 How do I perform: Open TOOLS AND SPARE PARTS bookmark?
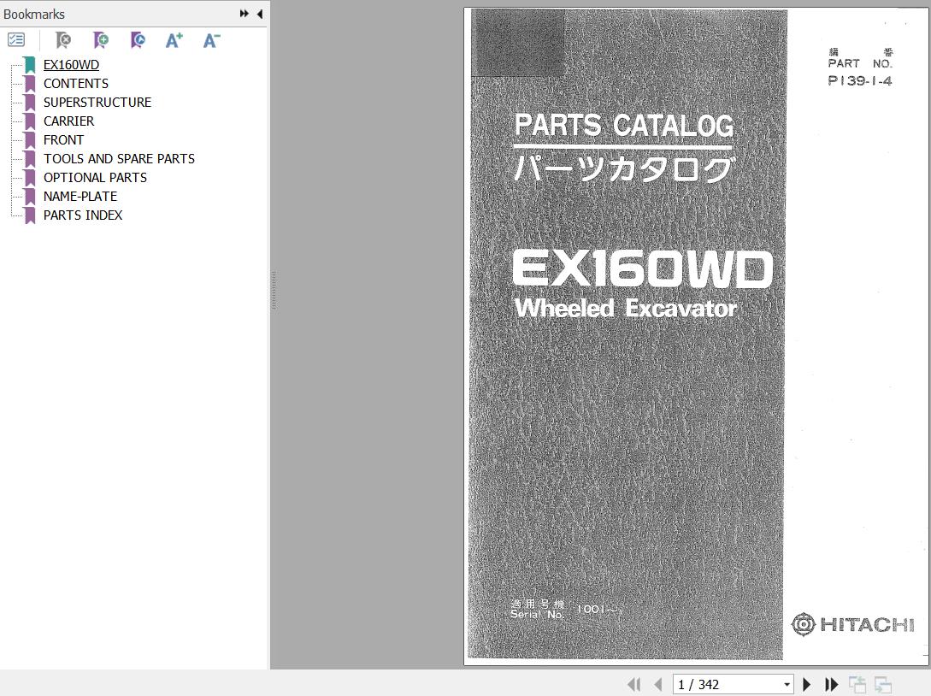click(x=120, y=158)
